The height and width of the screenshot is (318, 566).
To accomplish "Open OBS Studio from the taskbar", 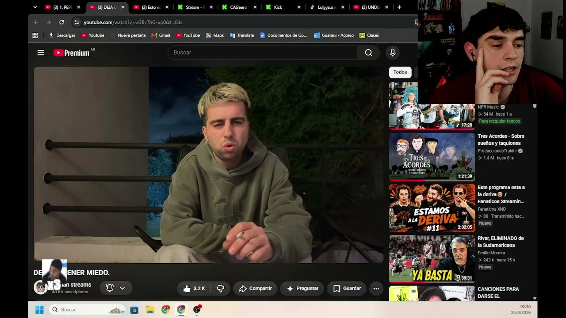I will tap(197, 310).
